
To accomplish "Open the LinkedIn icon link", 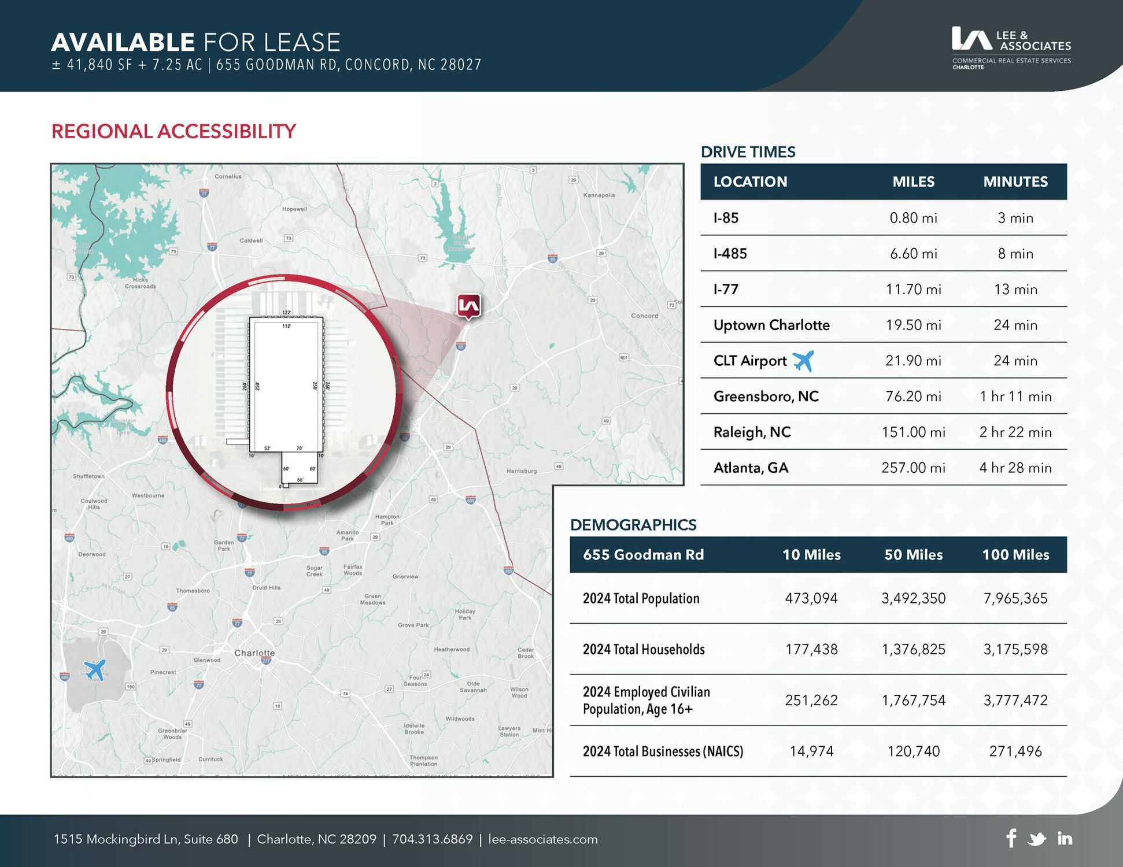I will click(x=1065, y=839).
